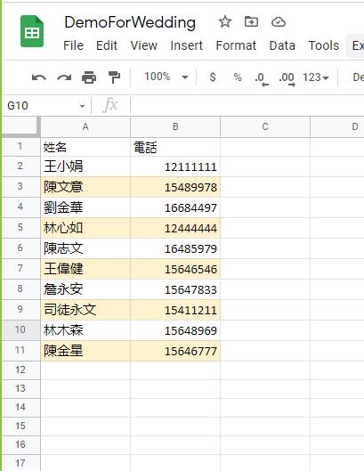Select column B header
This screenshot has width=364, height=471.
coord(175,126)
